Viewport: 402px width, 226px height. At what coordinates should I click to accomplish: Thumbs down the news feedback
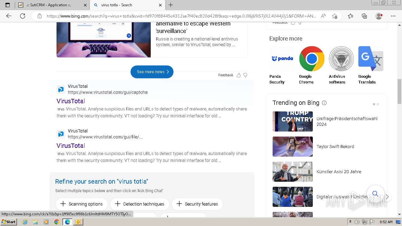[245, 75]
